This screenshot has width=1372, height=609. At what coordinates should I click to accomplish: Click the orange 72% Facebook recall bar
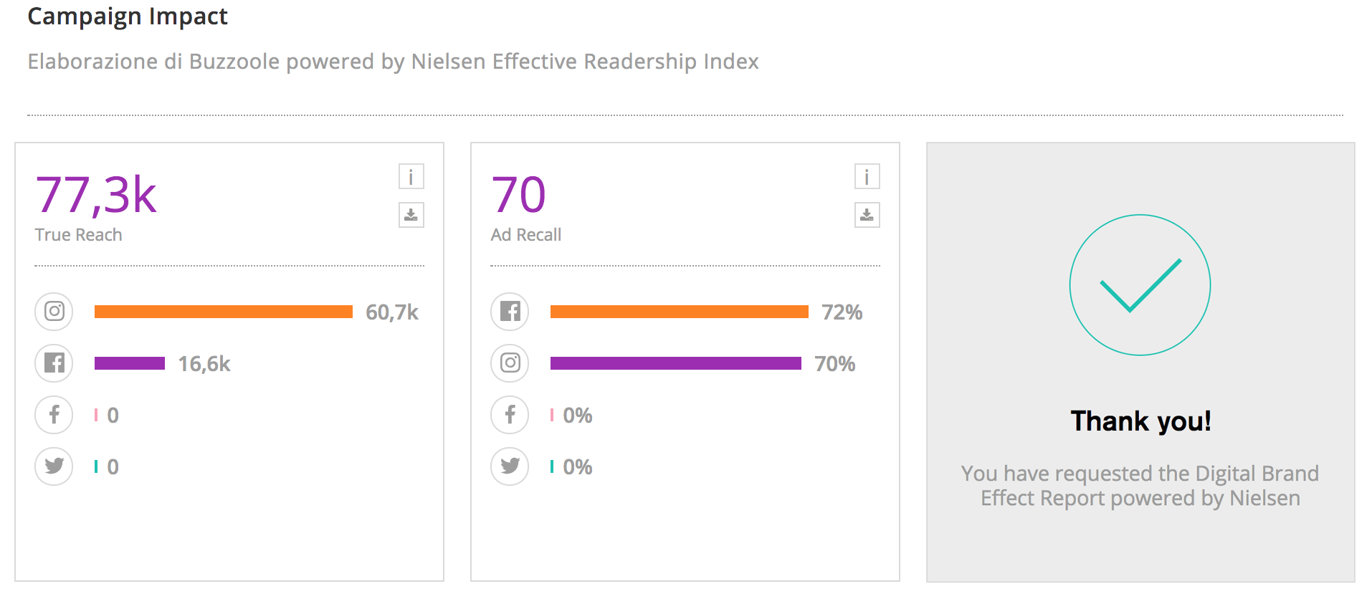coord(679,312)
